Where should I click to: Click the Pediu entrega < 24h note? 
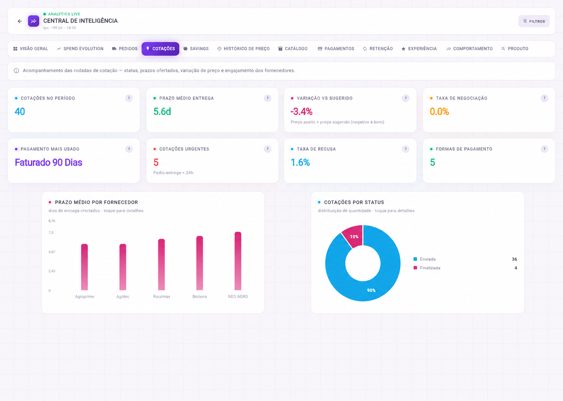173,173
